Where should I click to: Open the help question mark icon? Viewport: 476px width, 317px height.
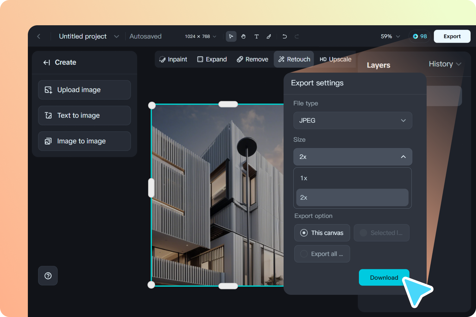[x=48, y=276]
